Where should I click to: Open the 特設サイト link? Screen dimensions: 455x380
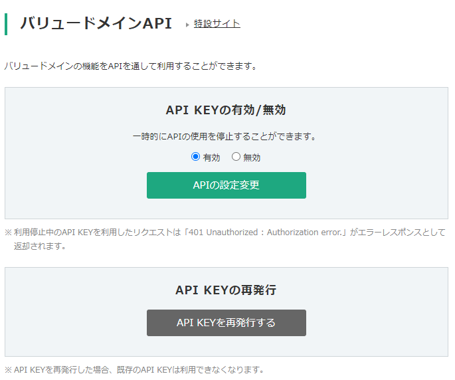tap(217, 23)
